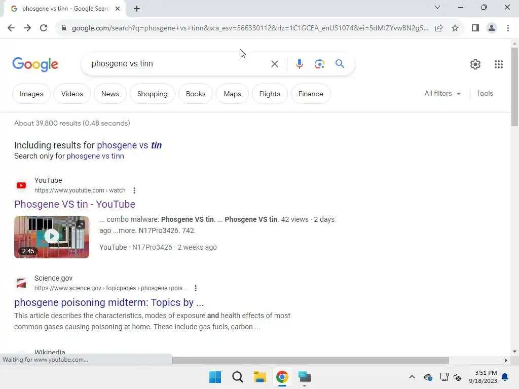
Task: Open the Chrome three-dot menu
Action: pos(508,28)
